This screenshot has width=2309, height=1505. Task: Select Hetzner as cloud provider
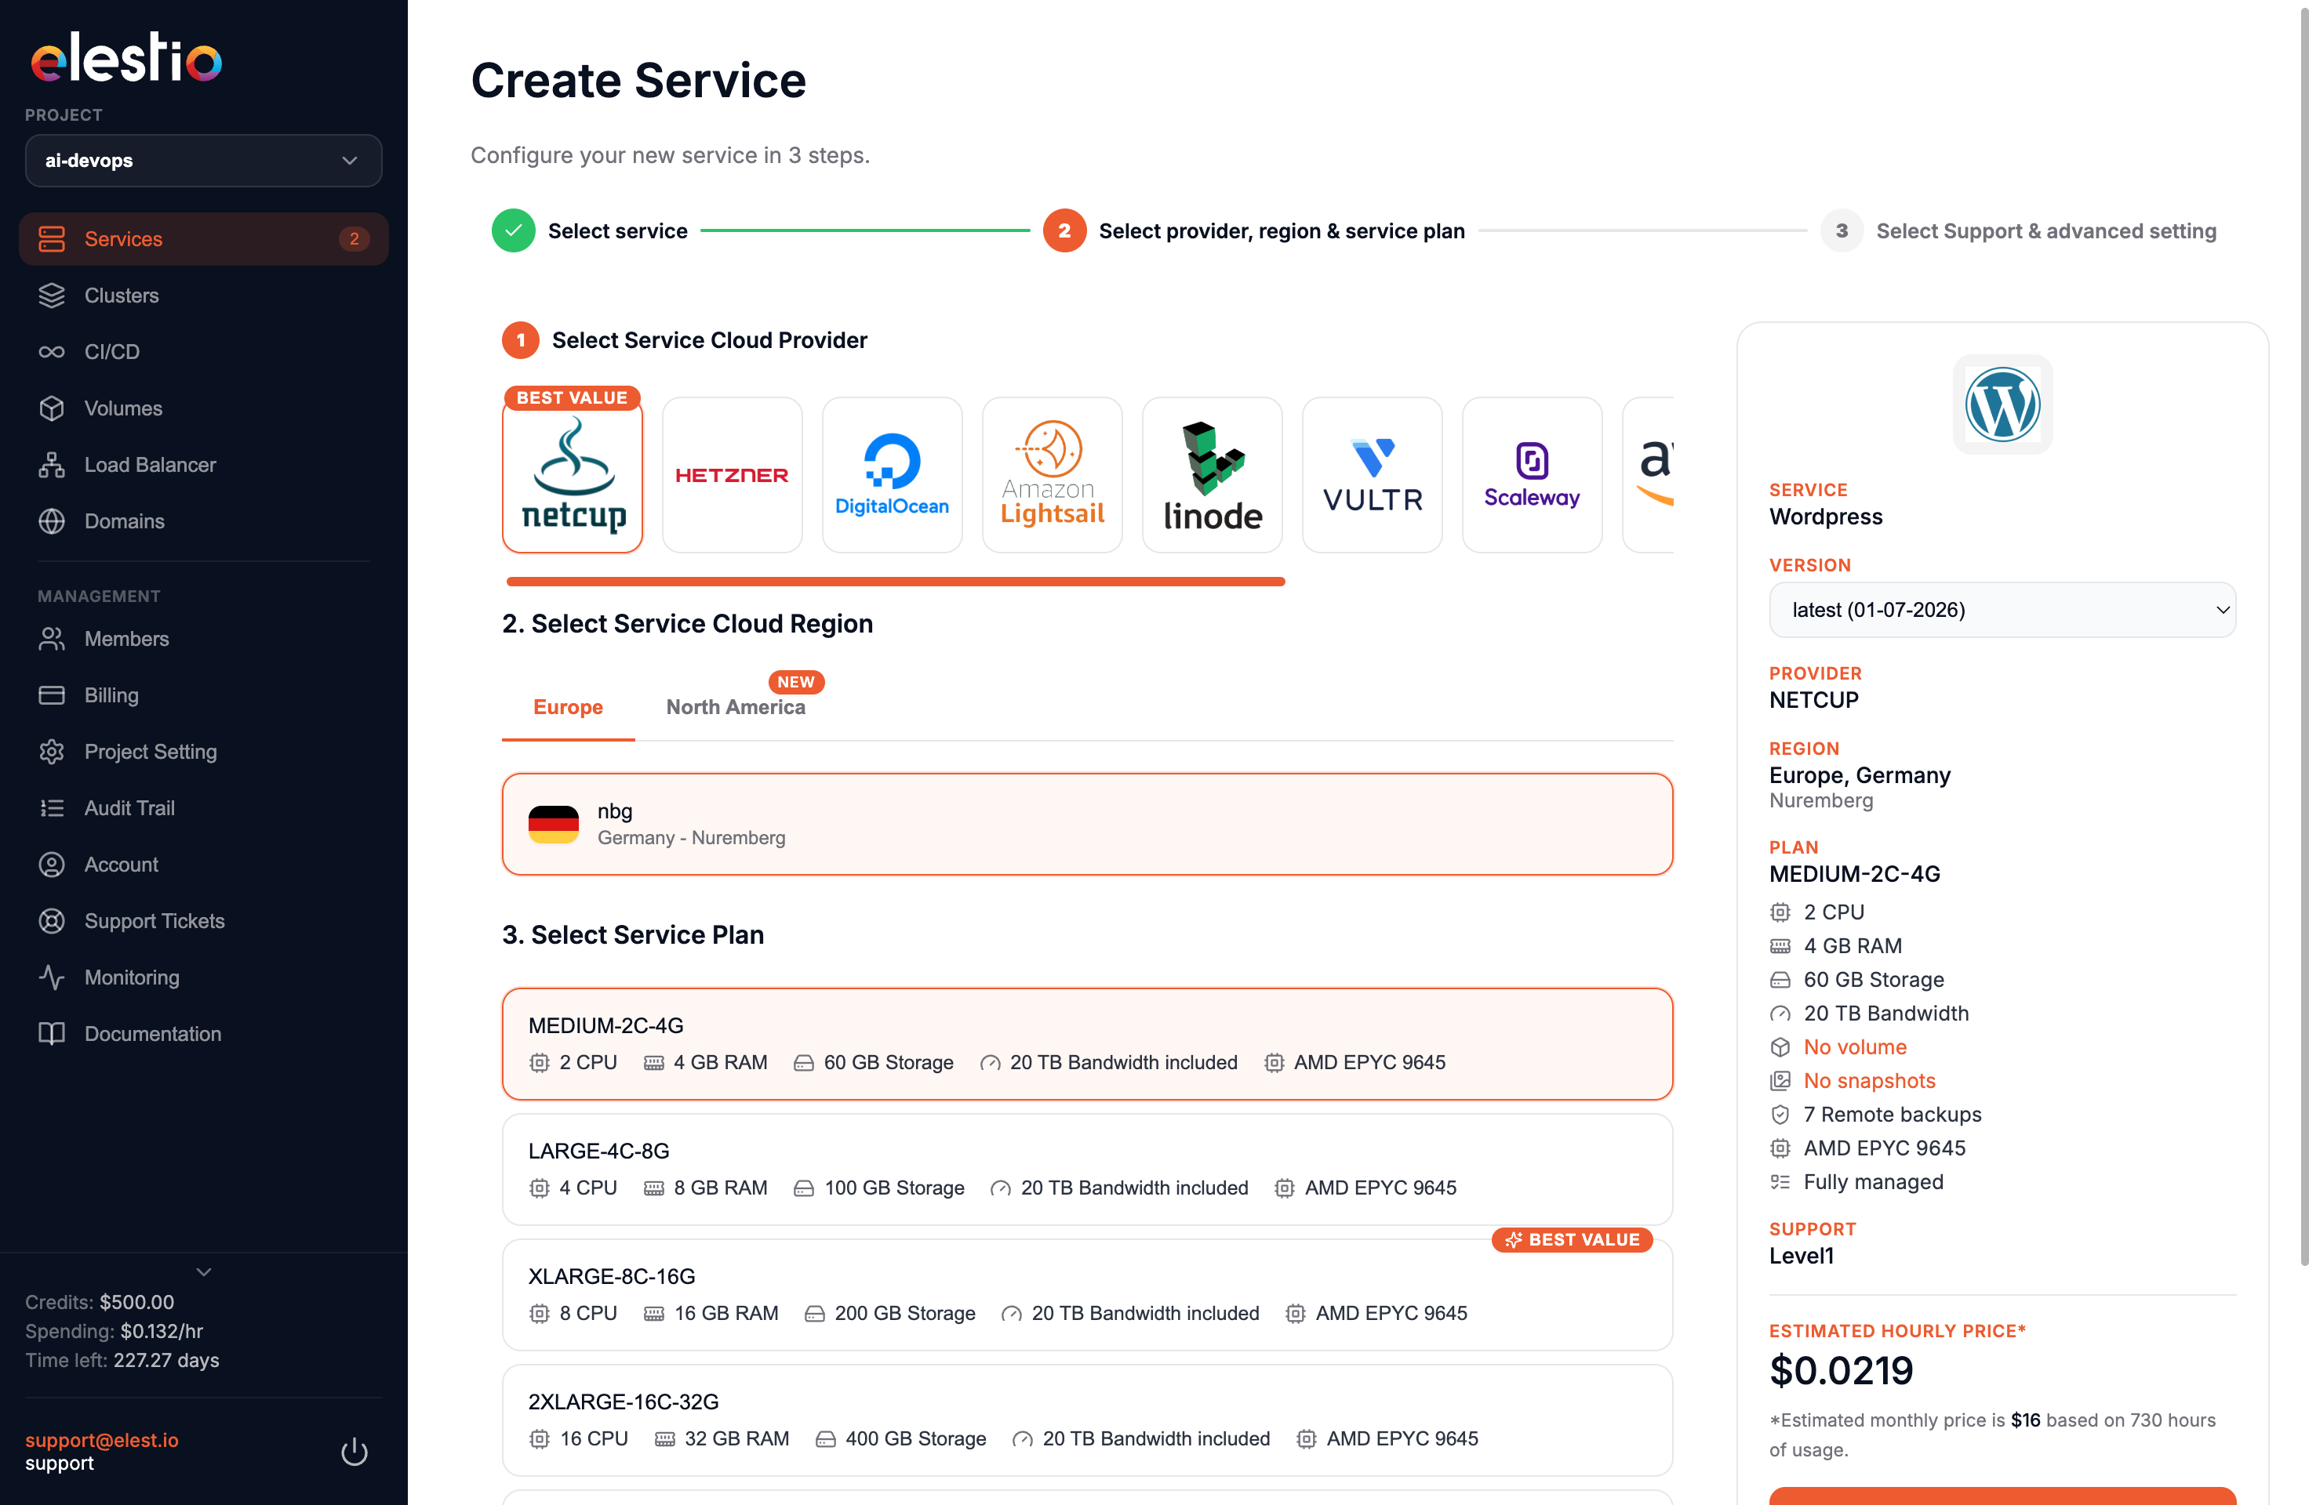pos(733,474)
